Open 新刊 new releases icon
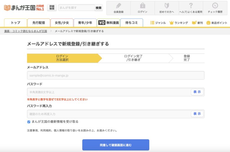Image resolution: width=230 pixels, height=152 pixels. [194, 23]
